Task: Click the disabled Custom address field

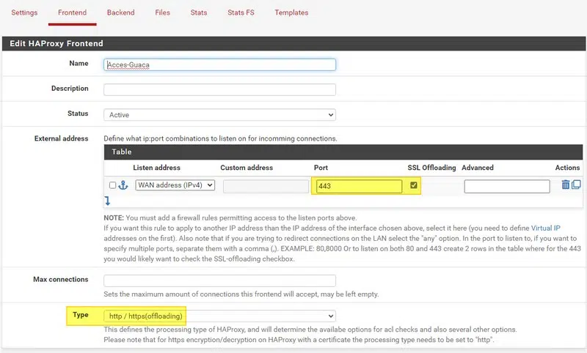Action: [266, 186]
